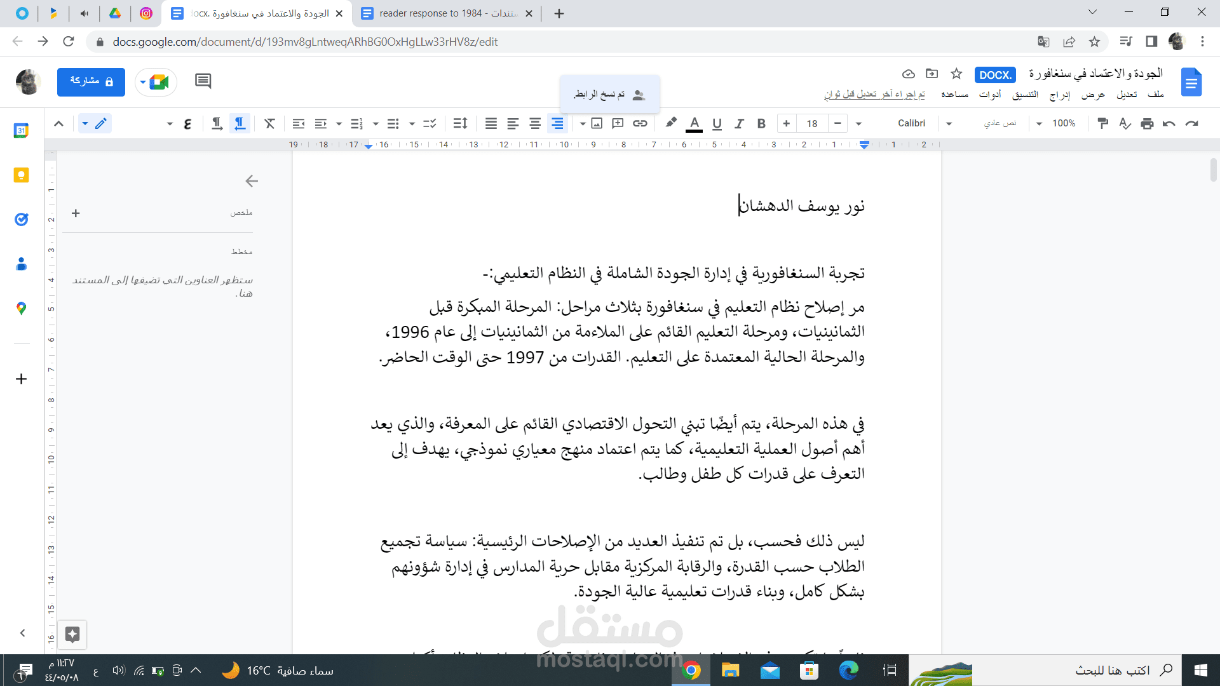
Task: Toggle right align paragraph
Action: [x=557, y=123]
